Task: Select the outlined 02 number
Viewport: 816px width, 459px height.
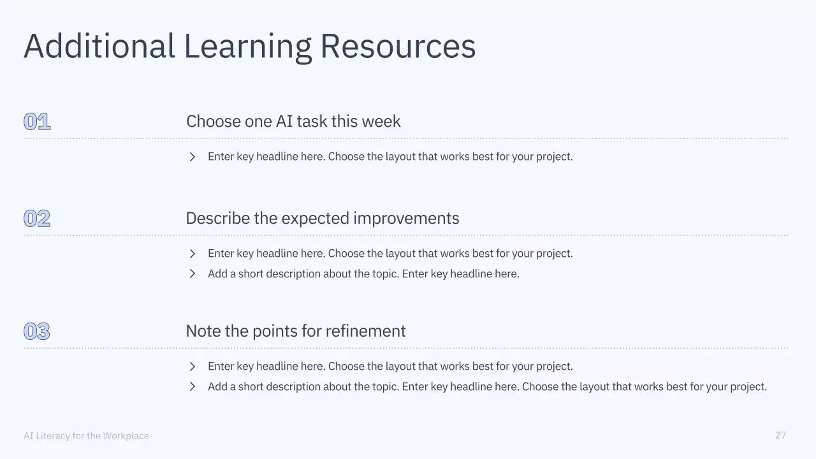Action: (x=37, y=219)
